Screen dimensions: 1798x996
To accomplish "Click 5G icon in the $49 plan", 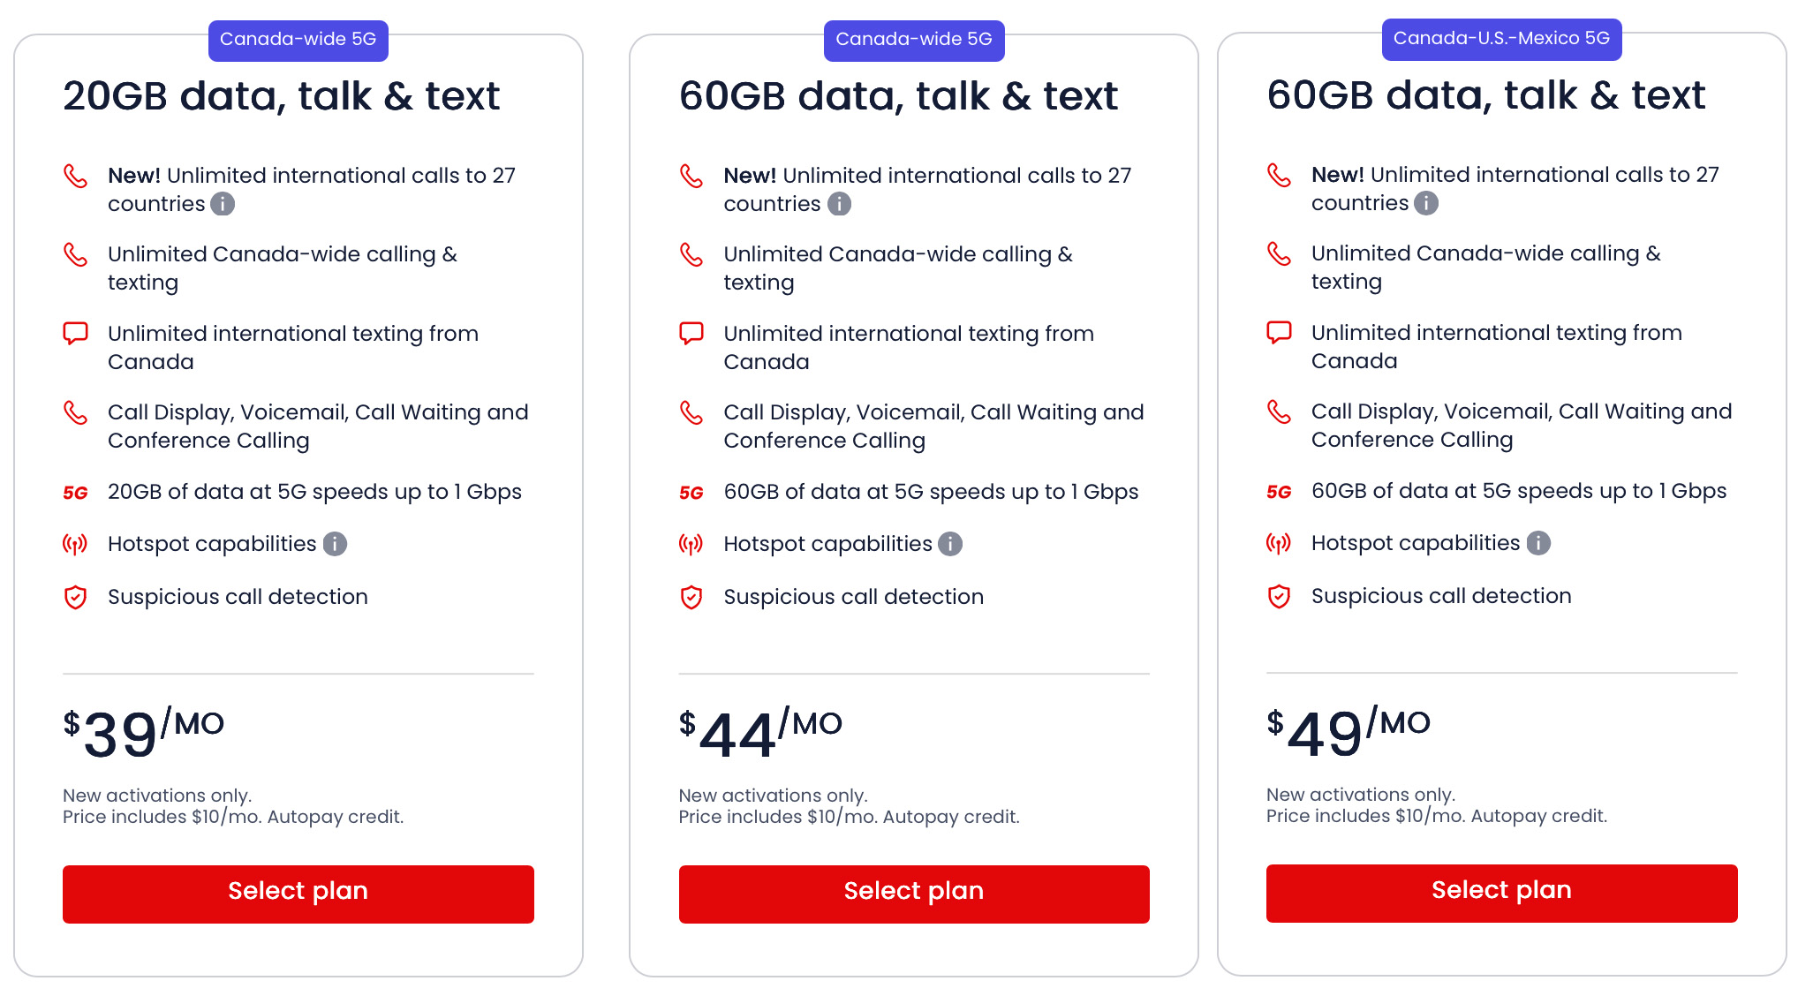I will [1279, 492].
